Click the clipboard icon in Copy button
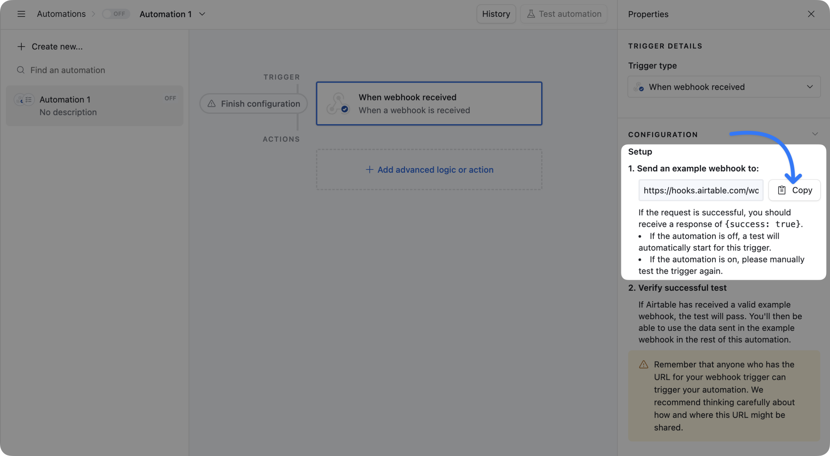This screenshot has height=456, width=830. [x=782, y=190]
